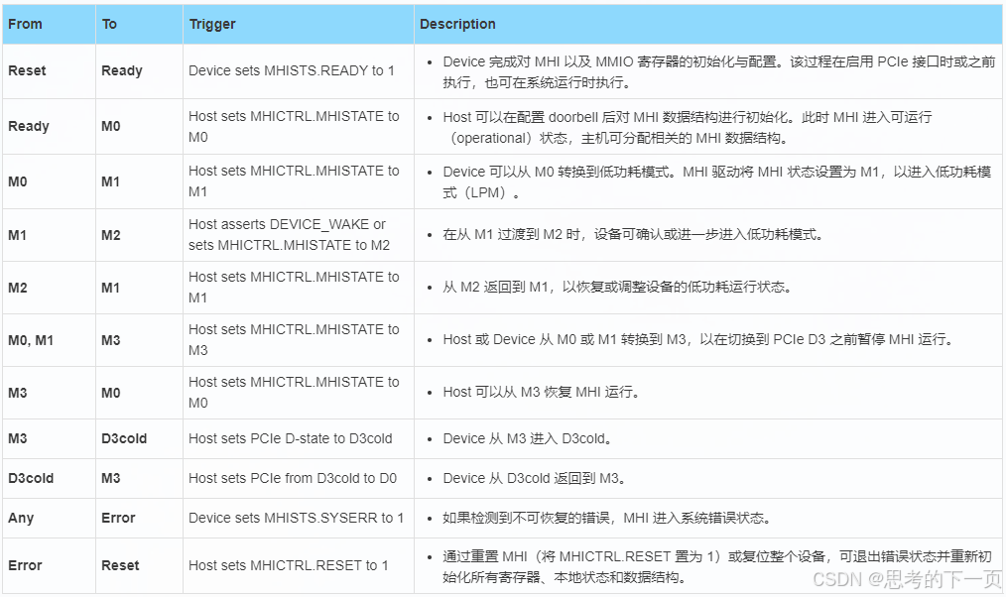Select To cell 'M3' in the D3cold row
Screen dimensions: 1006x597
coord(111,478)
